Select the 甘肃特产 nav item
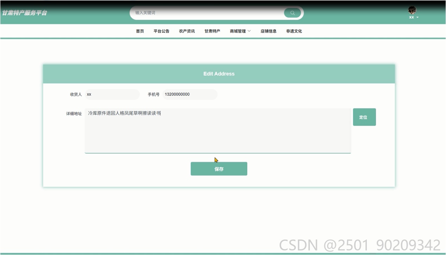This screenshot has height=255, width=446. pos(212,31)
